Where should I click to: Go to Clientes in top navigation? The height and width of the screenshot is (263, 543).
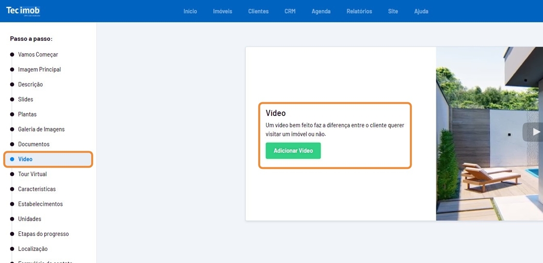[x=258, y=11]
